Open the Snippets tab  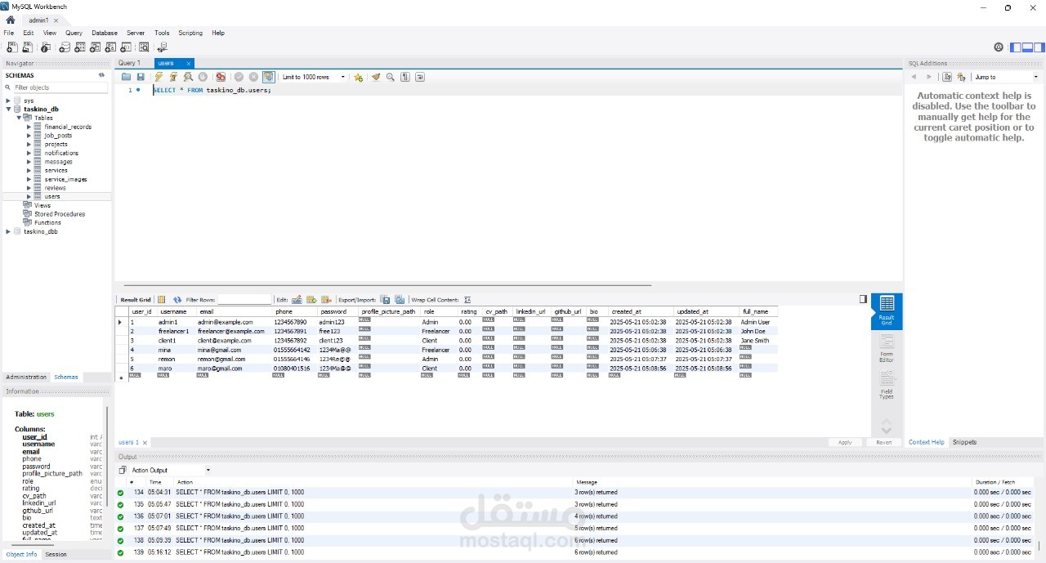coord(964,442)
